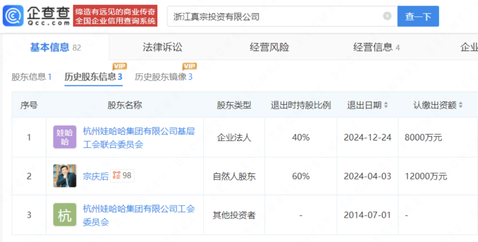Select the 60% shareholding cell

coord(301,176)
